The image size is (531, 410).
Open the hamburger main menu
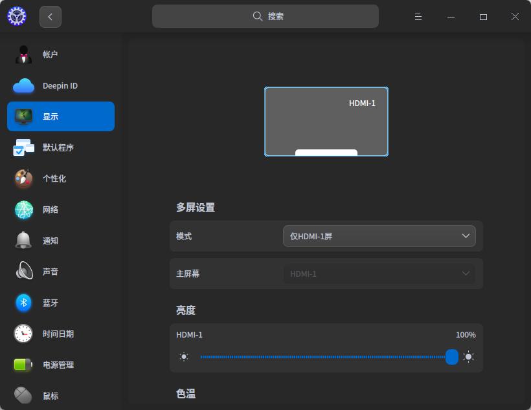pos(418,17)
